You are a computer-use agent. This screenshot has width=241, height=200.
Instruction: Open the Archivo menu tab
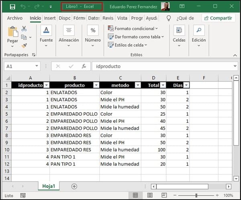point(15,18)
